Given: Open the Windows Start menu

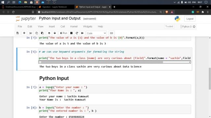Looking at the screenshot, I should (3, 2).
